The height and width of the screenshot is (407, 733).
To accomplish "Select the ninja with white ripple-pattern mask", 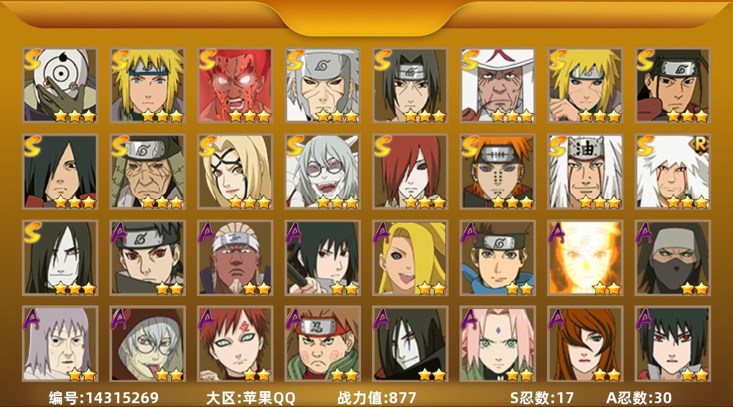I will tap(60, 85).
